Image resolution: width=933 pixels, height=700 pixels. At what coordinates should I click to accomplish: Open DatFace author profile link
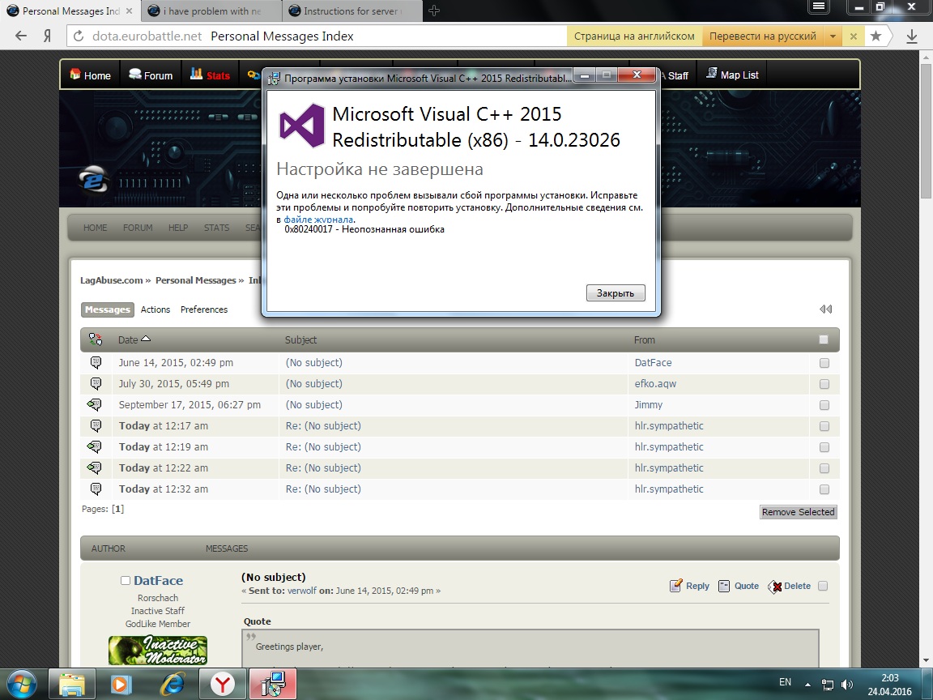click(x=158, y=580)
